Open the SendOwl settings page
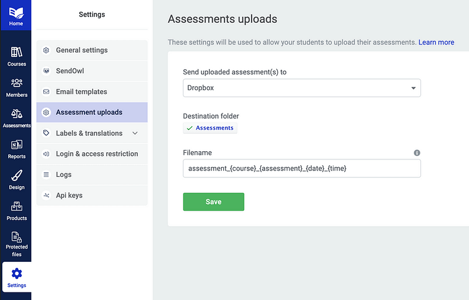Image resolution: width=469 pixels, height=300 pixels. [70, 71]
